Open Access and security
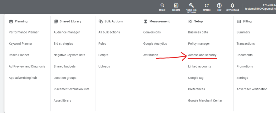This screenshot has width=276, height=113. tap(202, 55)
